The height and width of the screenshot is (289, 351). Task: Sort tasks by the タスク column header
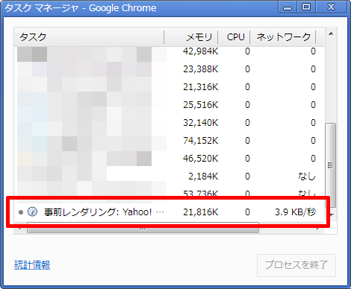point(89,37)
